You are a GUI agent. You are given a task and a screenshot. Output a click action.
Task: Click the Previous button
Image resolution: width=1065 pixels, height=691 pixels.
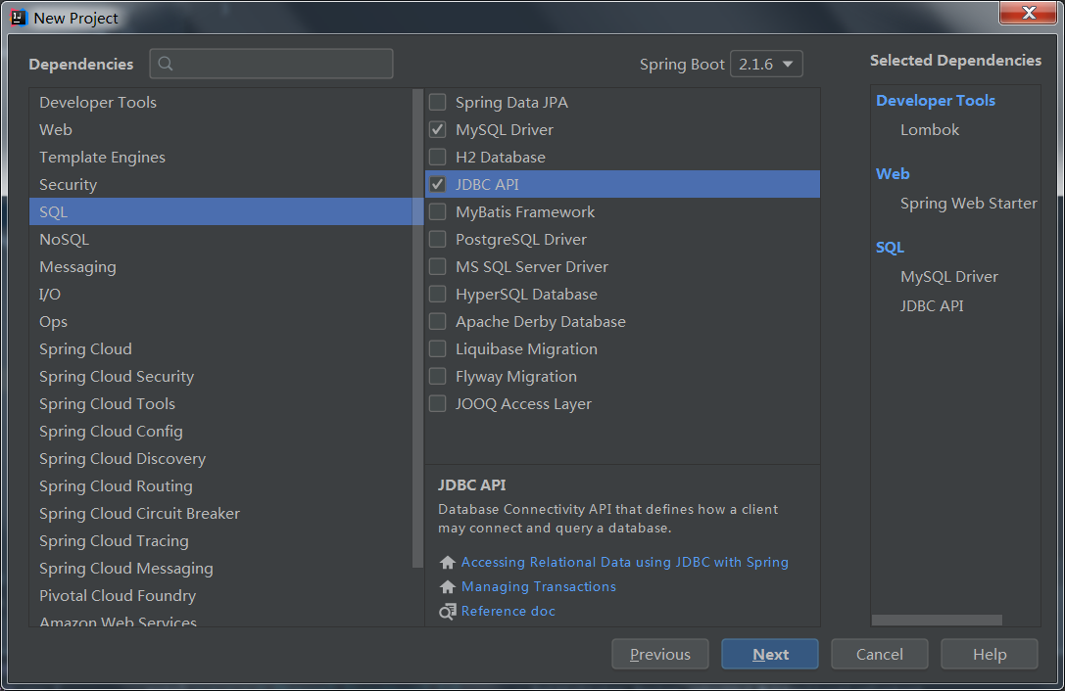click(x=660, y=655)
